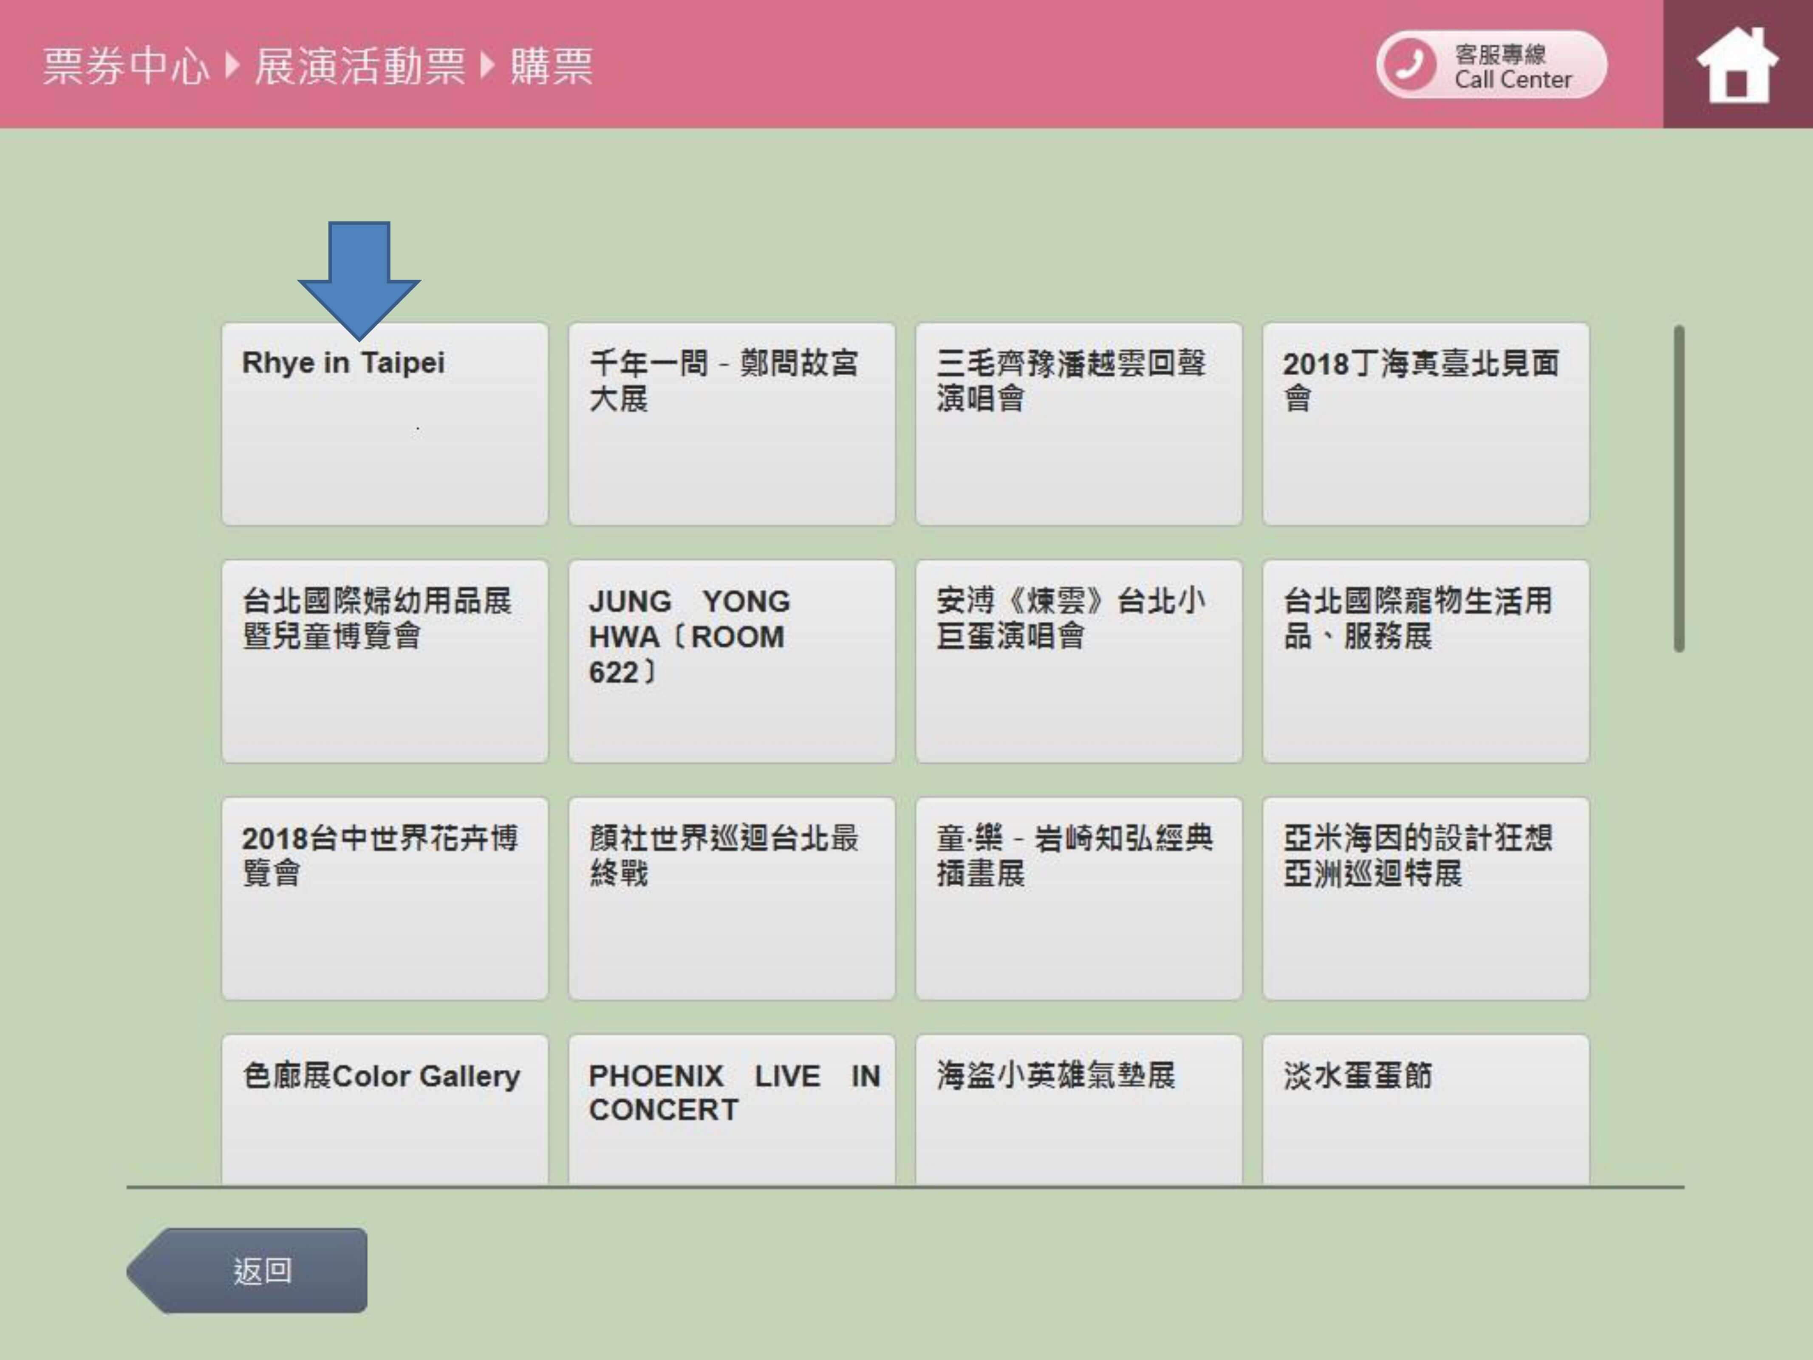Click the 票券中心 breadcrumb
This screenshot has width=1813, height=1360.
click(x=125, y=65)
